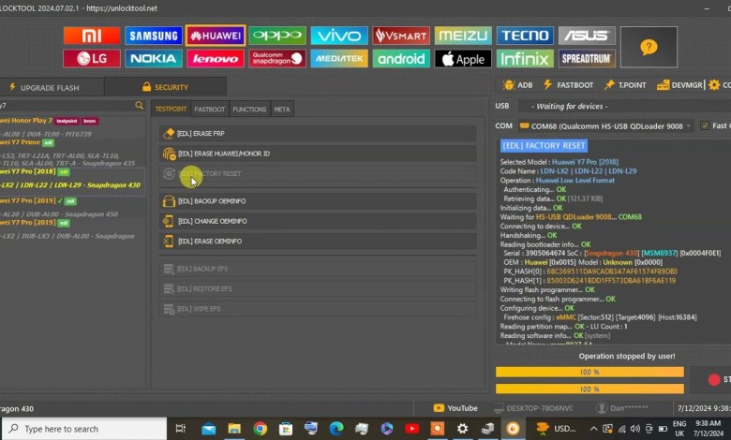Screen dimensions: 731x440
Task: Click the lower 100 % progress bar
Action: [589, 389]
